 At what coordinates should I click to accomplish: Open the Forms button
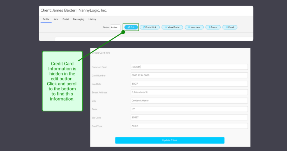pos(213,27)
